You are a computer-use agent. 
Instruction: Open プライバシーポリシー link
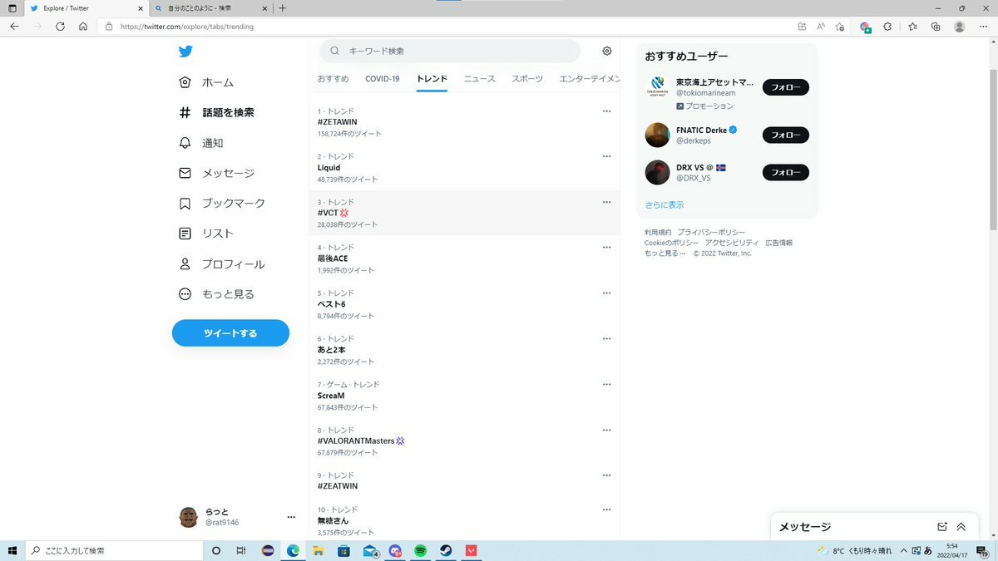[x=711, y=232]
